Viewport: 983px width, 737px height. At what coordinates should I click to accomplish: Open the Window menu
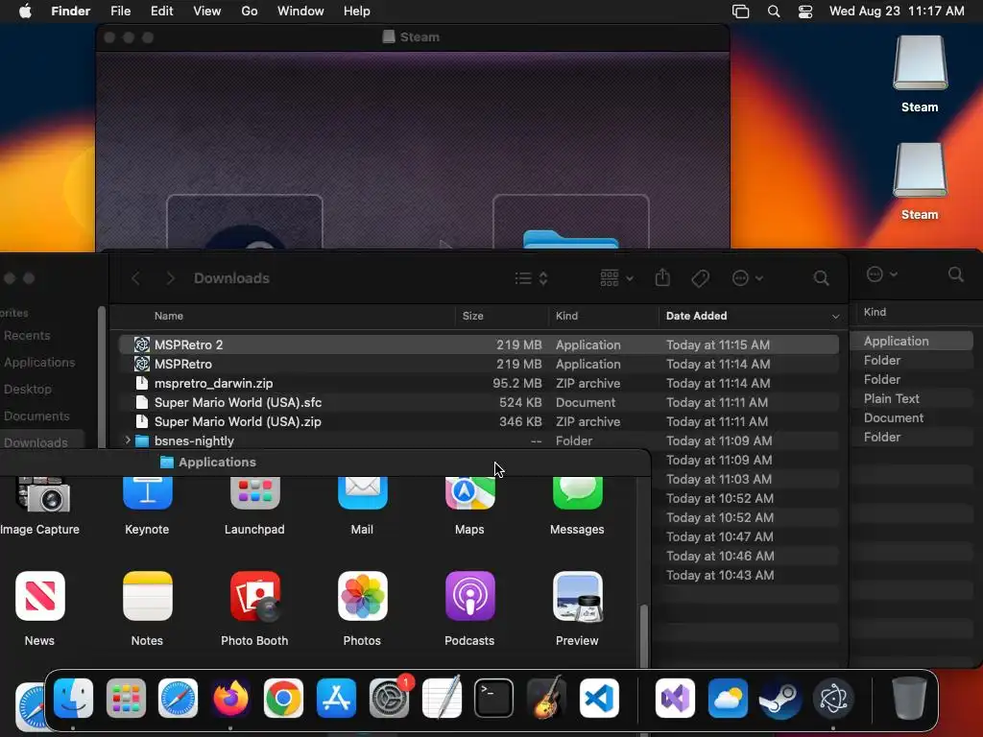300,12
